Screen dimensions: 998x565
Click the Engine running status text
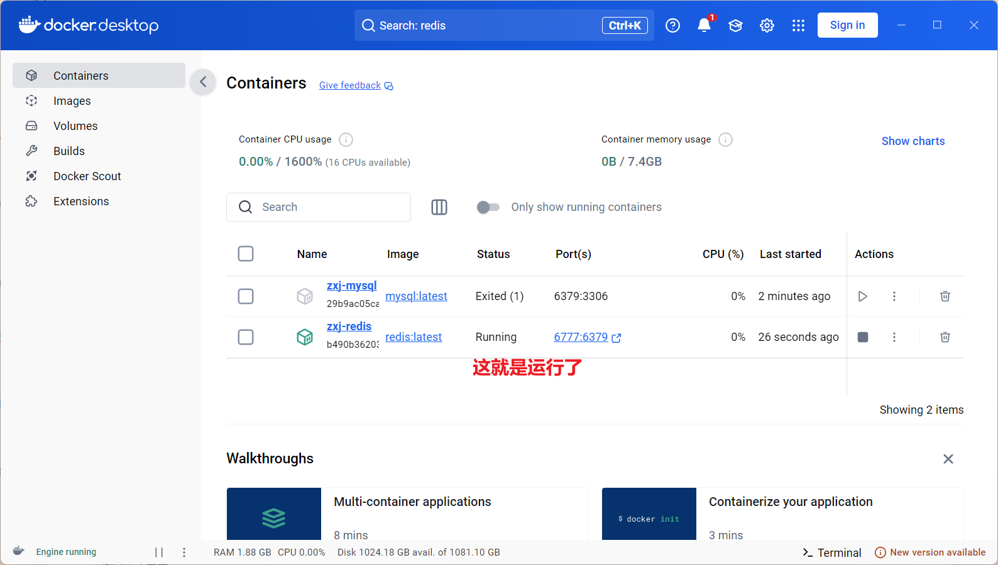click(x=66, y=552)
